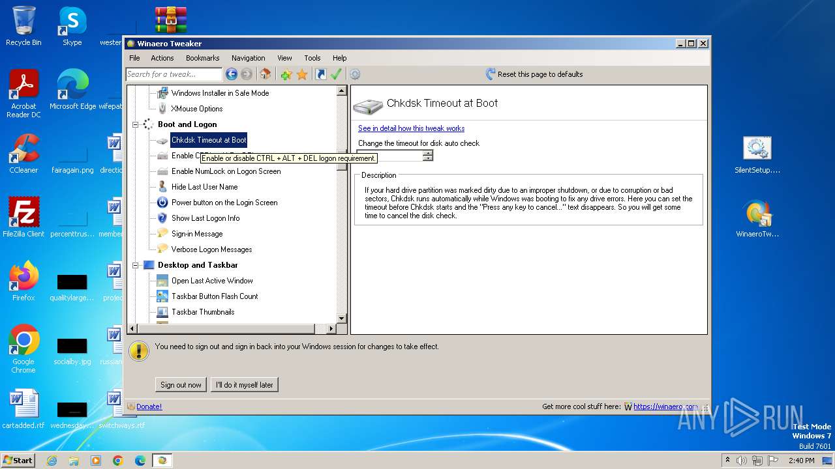
Task: Click Reset this page to defaults
Action: click(x=534, y=74)
